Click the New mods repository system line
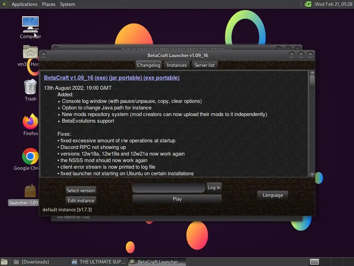Viewport: 354px width, 266px height. (162, 114)
